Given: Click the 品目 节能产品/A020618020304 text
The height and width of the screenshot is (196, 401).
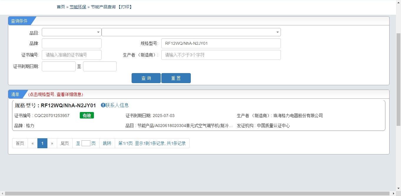Looking at the screenshot, I should point(179,126).
